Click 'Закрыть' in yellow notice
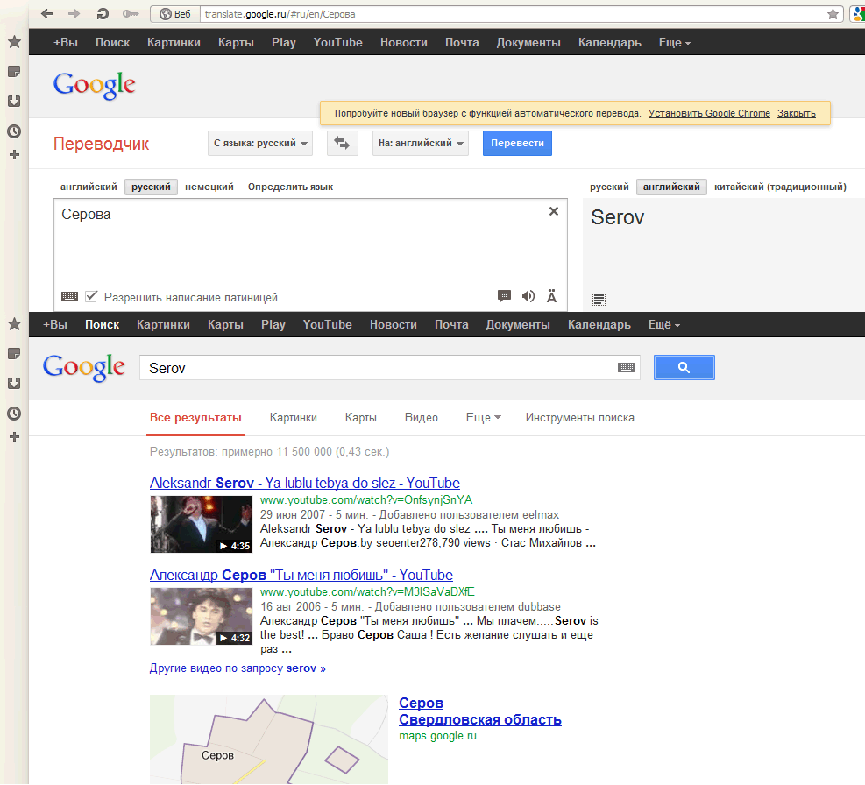 tap(797, 113)
